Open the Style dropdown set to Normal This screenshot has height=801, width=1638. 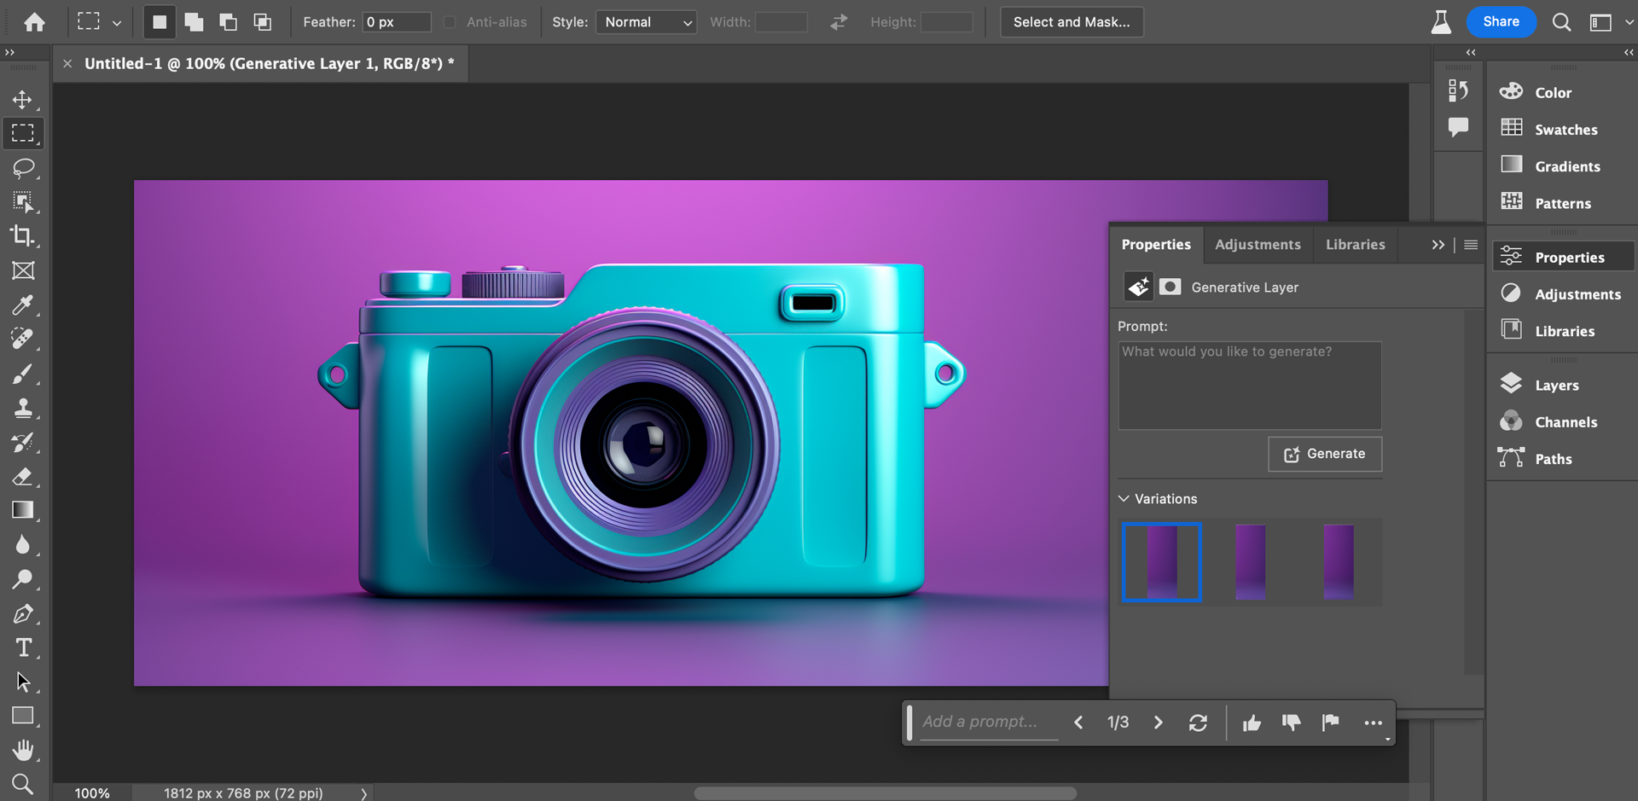tap(646, 22)
